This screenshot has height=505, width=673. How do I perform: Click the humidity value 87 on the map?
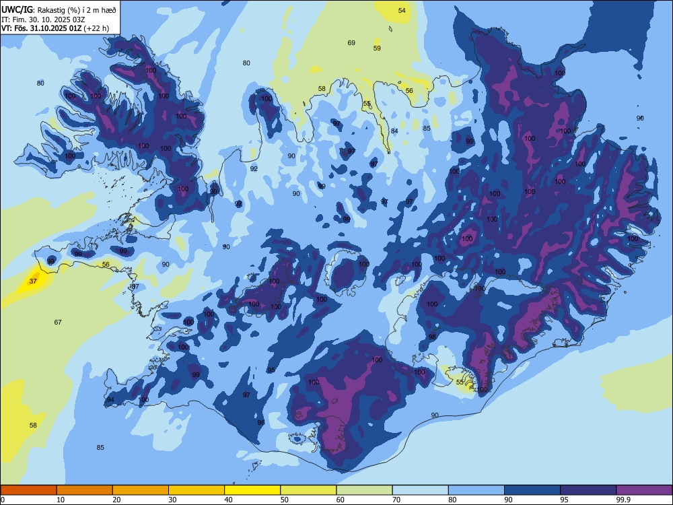point(135,286)
